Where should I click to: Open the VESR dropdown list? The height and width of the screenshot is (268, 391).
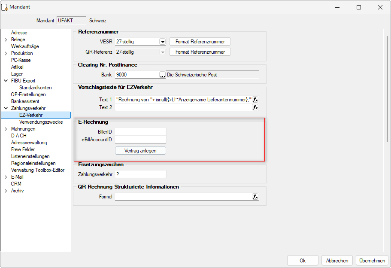[x=162, y=42]
